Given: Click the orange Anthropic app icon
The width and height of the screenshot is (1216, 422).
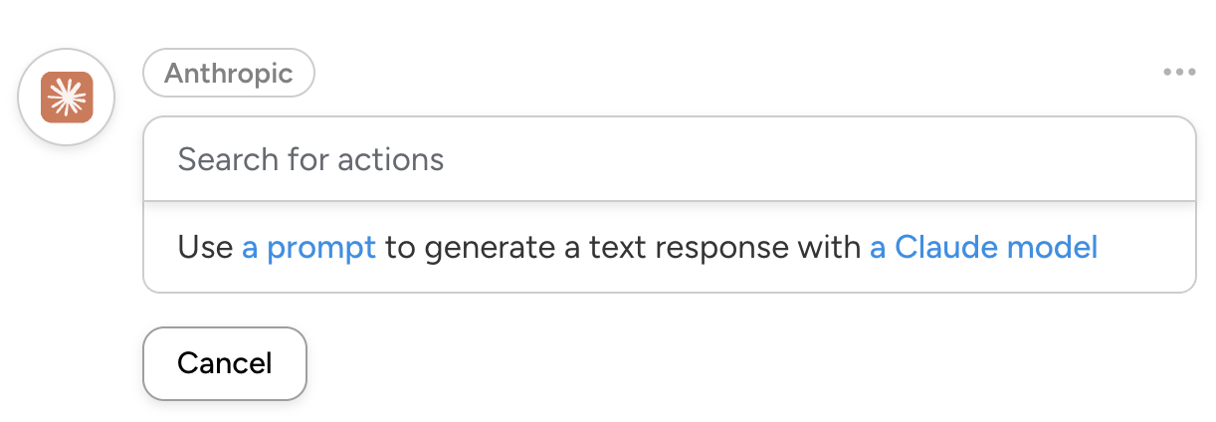Looking at the screenshot, I should [x=67, y=98].
